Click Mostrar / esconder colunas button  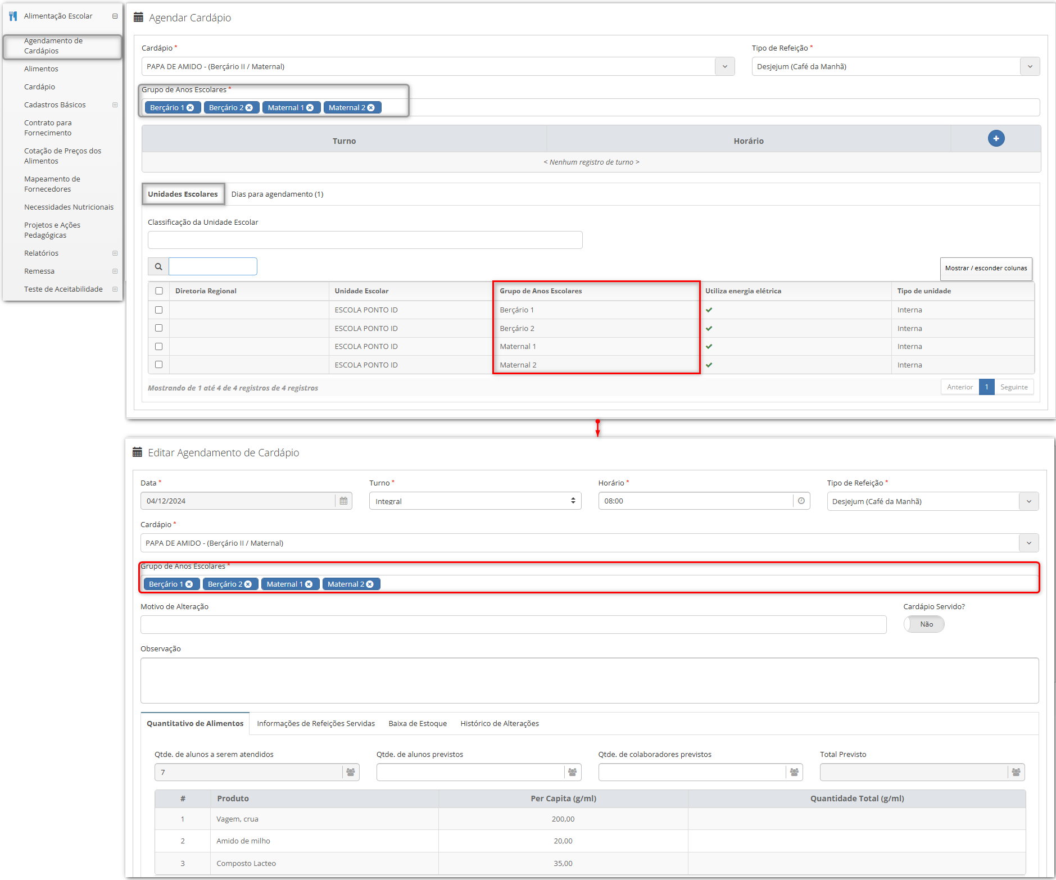(986, 269)
